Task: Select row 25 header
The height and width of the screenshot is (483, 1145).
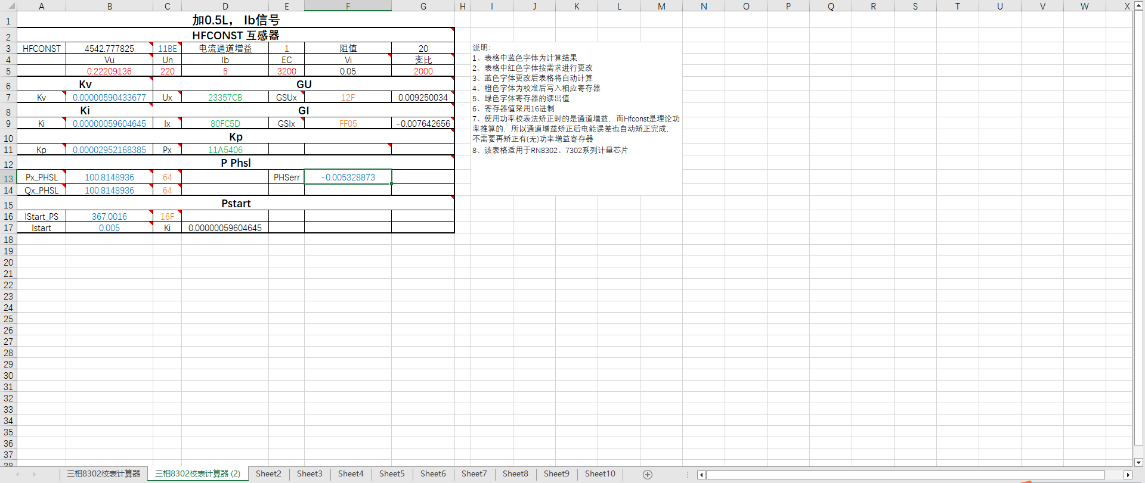Action: (8, 319)
